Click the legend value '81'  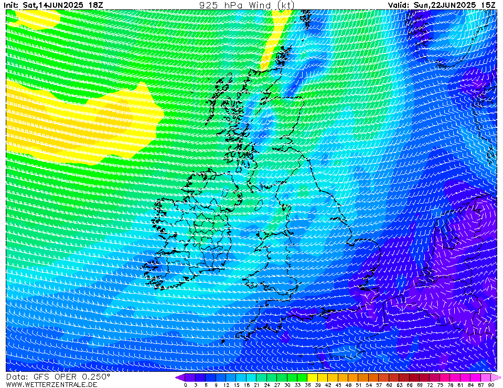[x=461, y=385]
